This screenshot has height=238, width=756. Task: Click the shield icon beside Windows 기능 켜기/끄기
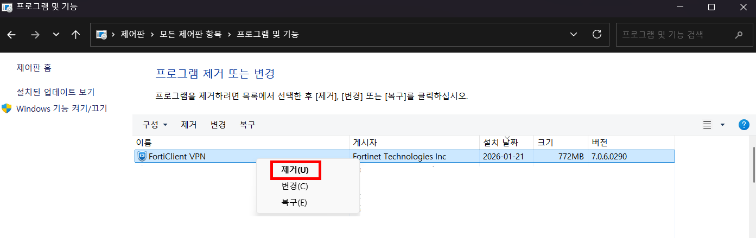pos(7,108)
